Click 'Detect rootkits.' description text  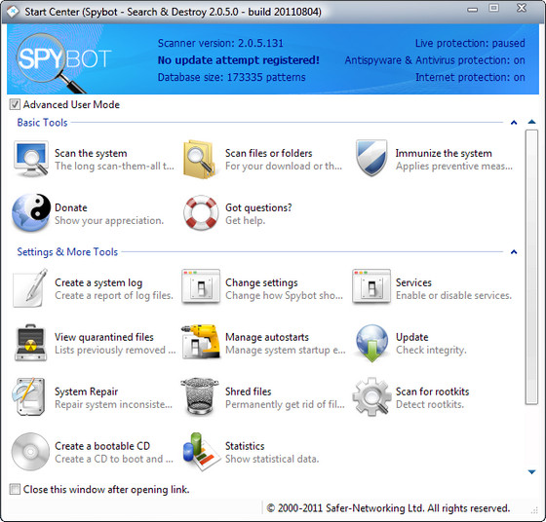[x=430, y=404]
